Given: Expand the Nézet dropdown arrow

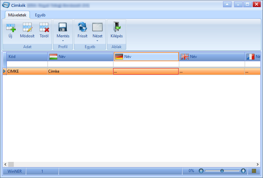Looking at the screenshot, I should (x=97, y=41).
